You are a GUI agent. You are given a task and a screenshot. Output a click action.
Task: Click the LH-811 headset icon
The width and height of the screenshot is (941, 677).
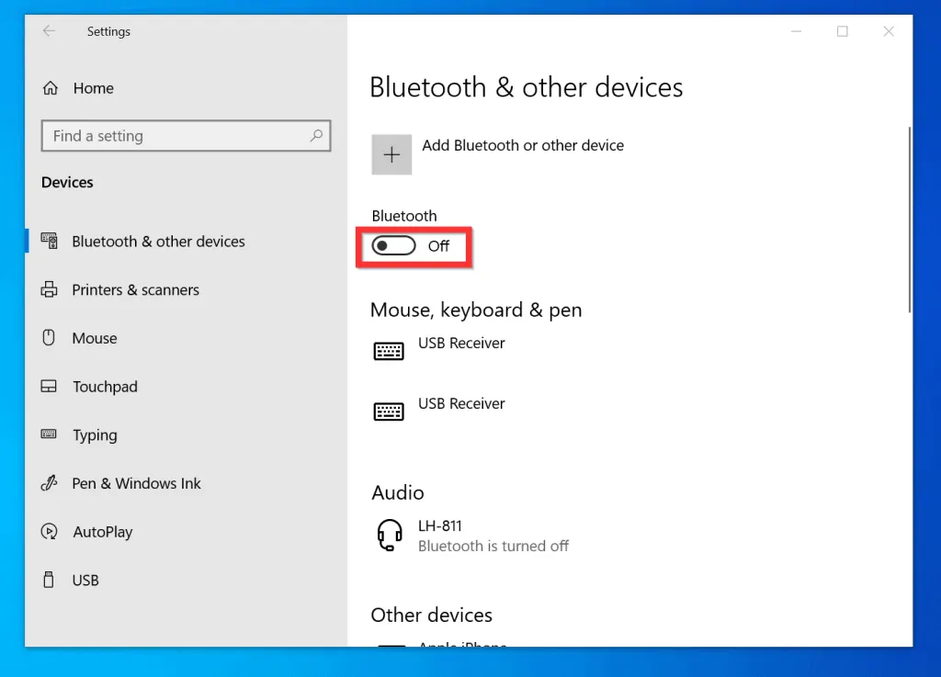[x=390, y=535]
